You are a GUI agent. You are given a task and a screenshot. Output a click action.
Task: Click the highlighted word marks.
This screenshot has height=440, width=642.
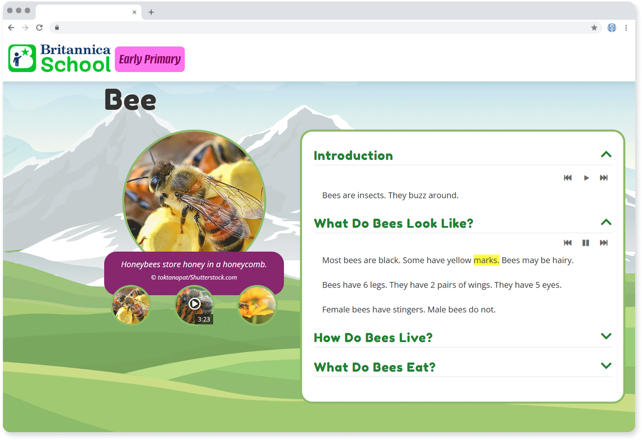tap(486, 260)
